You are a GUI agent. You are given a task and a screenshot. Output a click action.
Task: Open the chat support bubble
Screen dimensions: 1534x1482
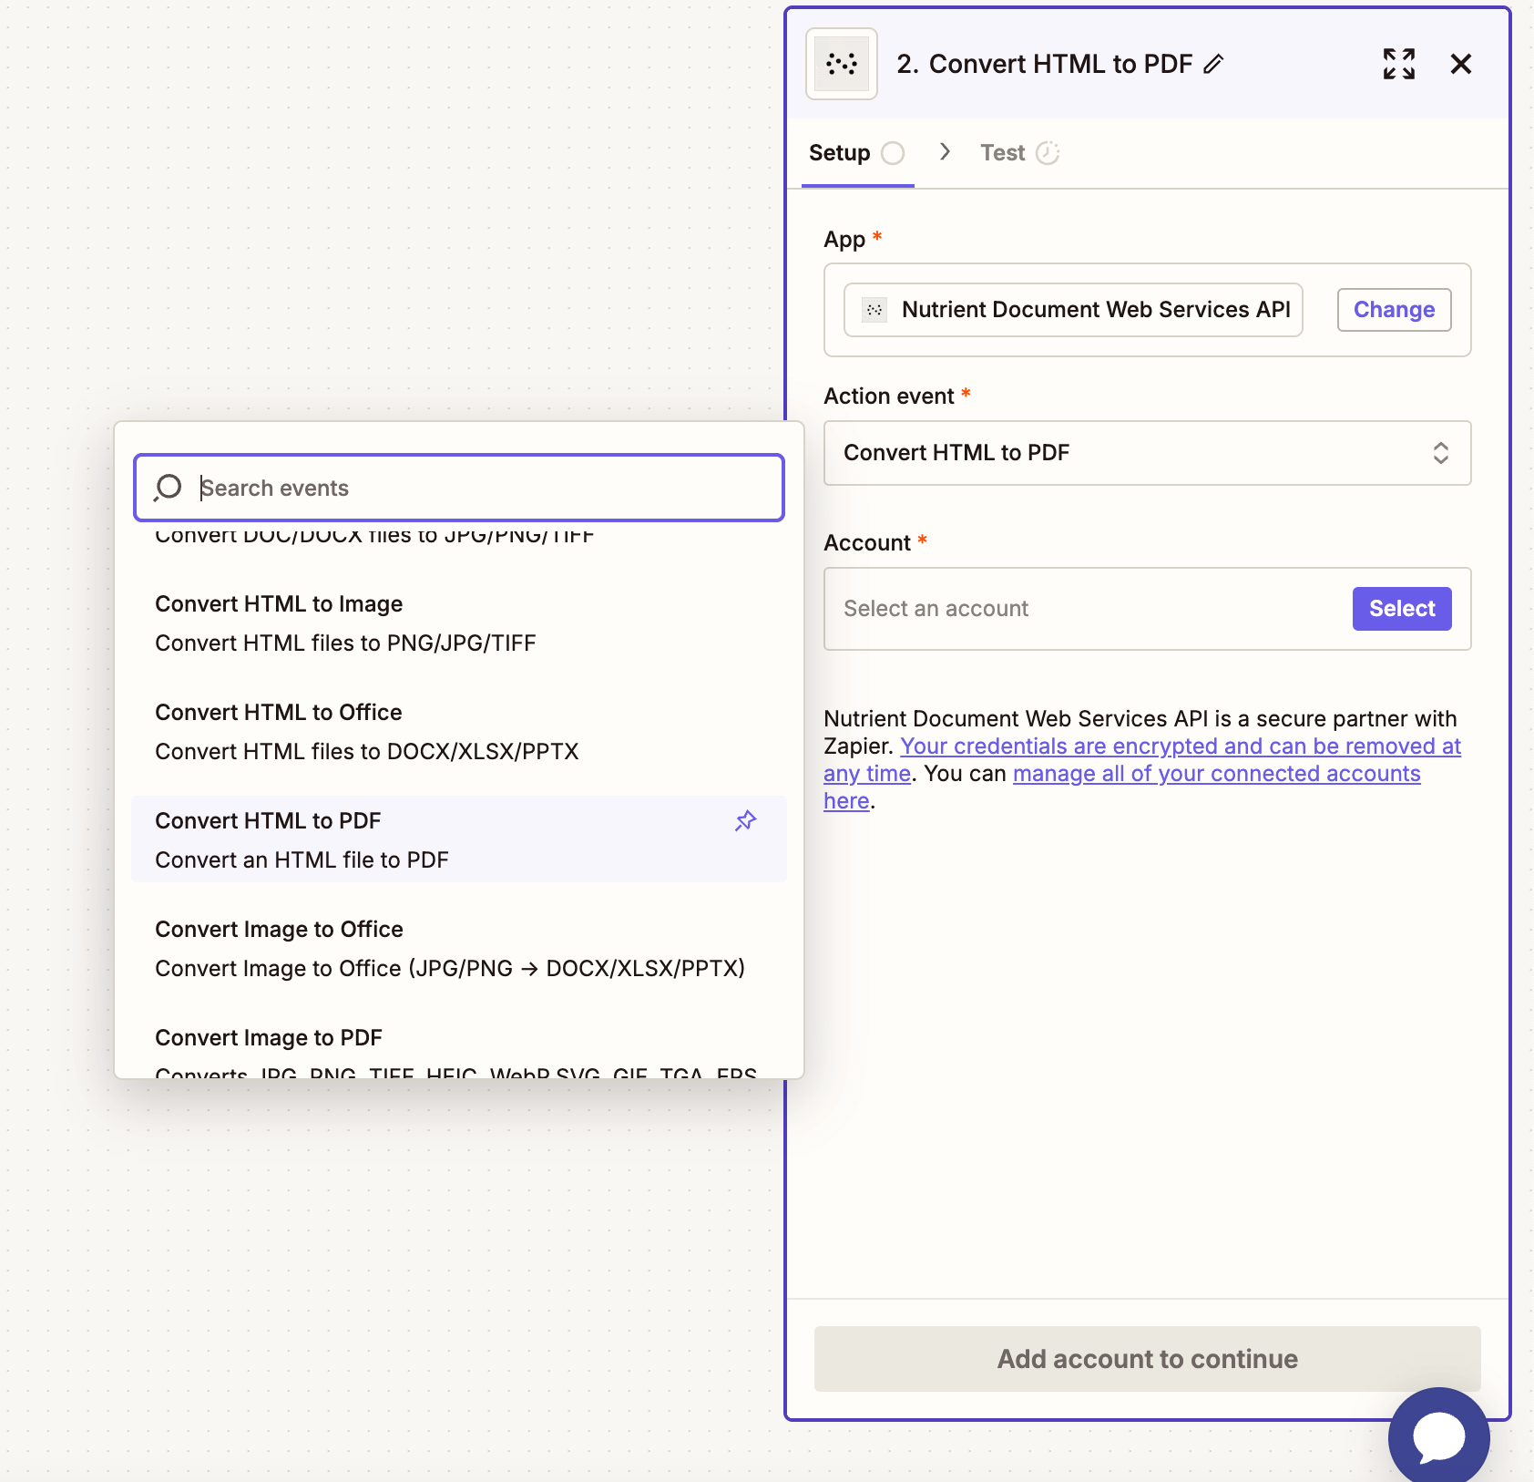[x=1437, y=1436]
